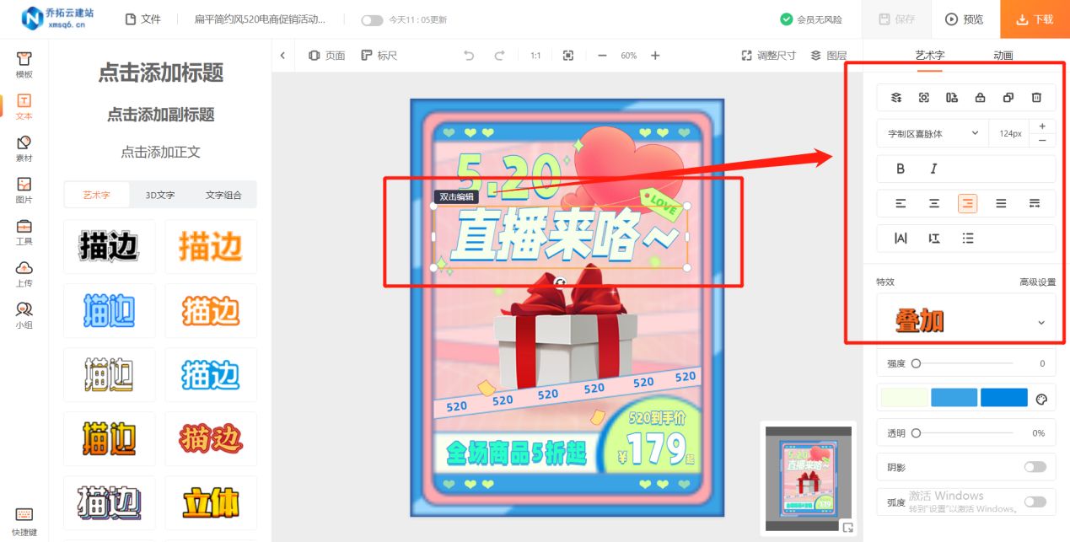Apply italic formatting to the text
Viewport: 1070px width, 542px height.
click(933, 169)
